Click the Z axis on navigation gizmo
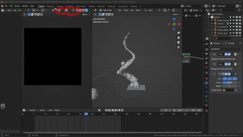The width and height of the screenshot is (243, 137). (174, 19)
